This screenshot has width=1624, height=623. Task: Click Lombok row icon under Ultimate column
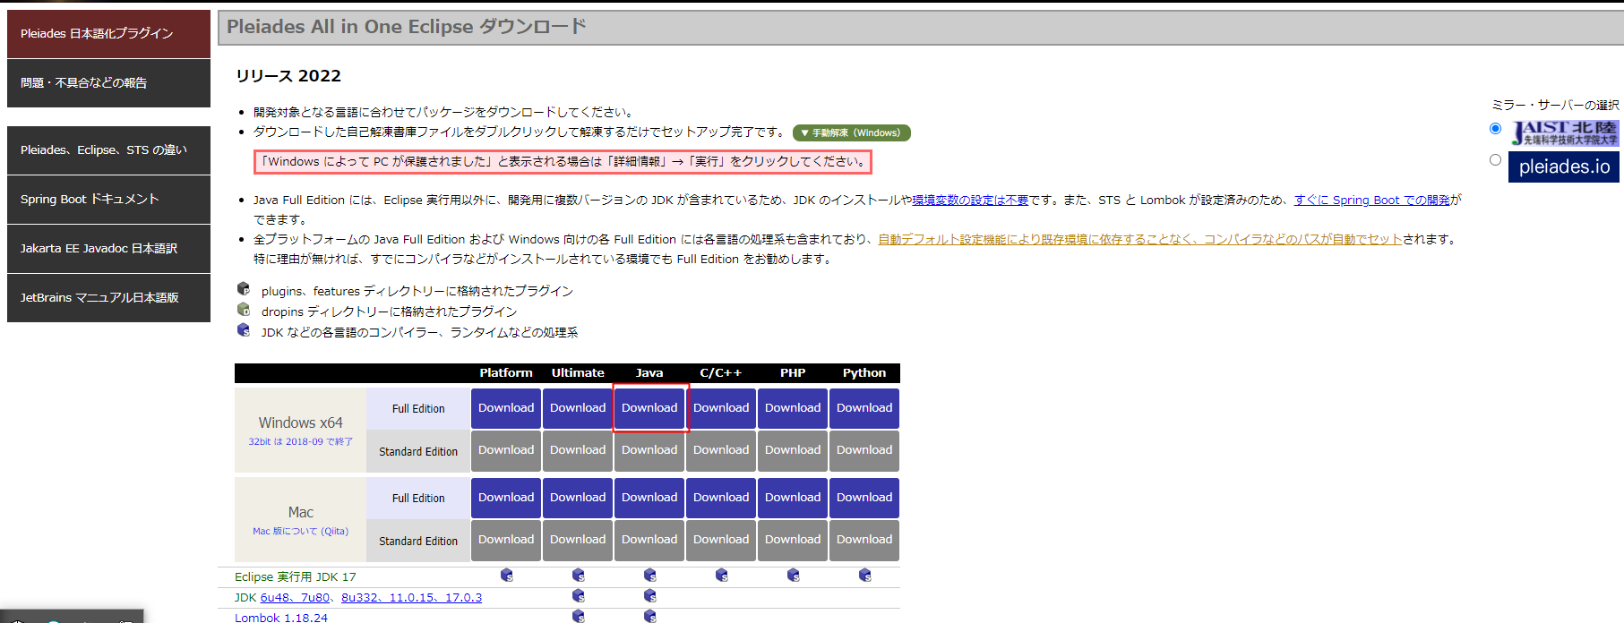pos(579,616)
